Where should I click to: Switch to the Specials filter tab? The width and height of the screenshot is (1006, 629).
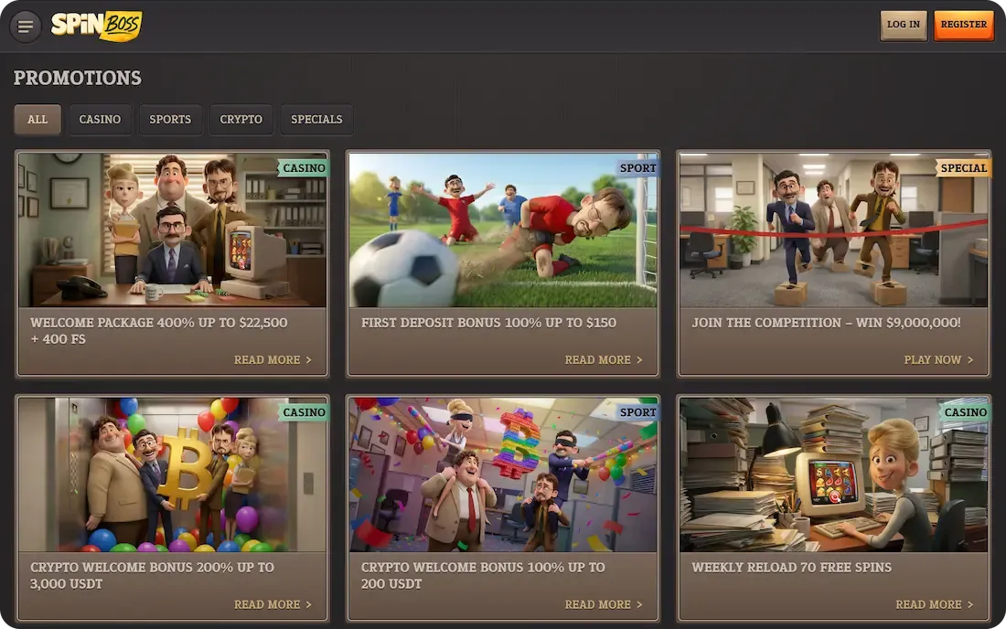(316, 119)
